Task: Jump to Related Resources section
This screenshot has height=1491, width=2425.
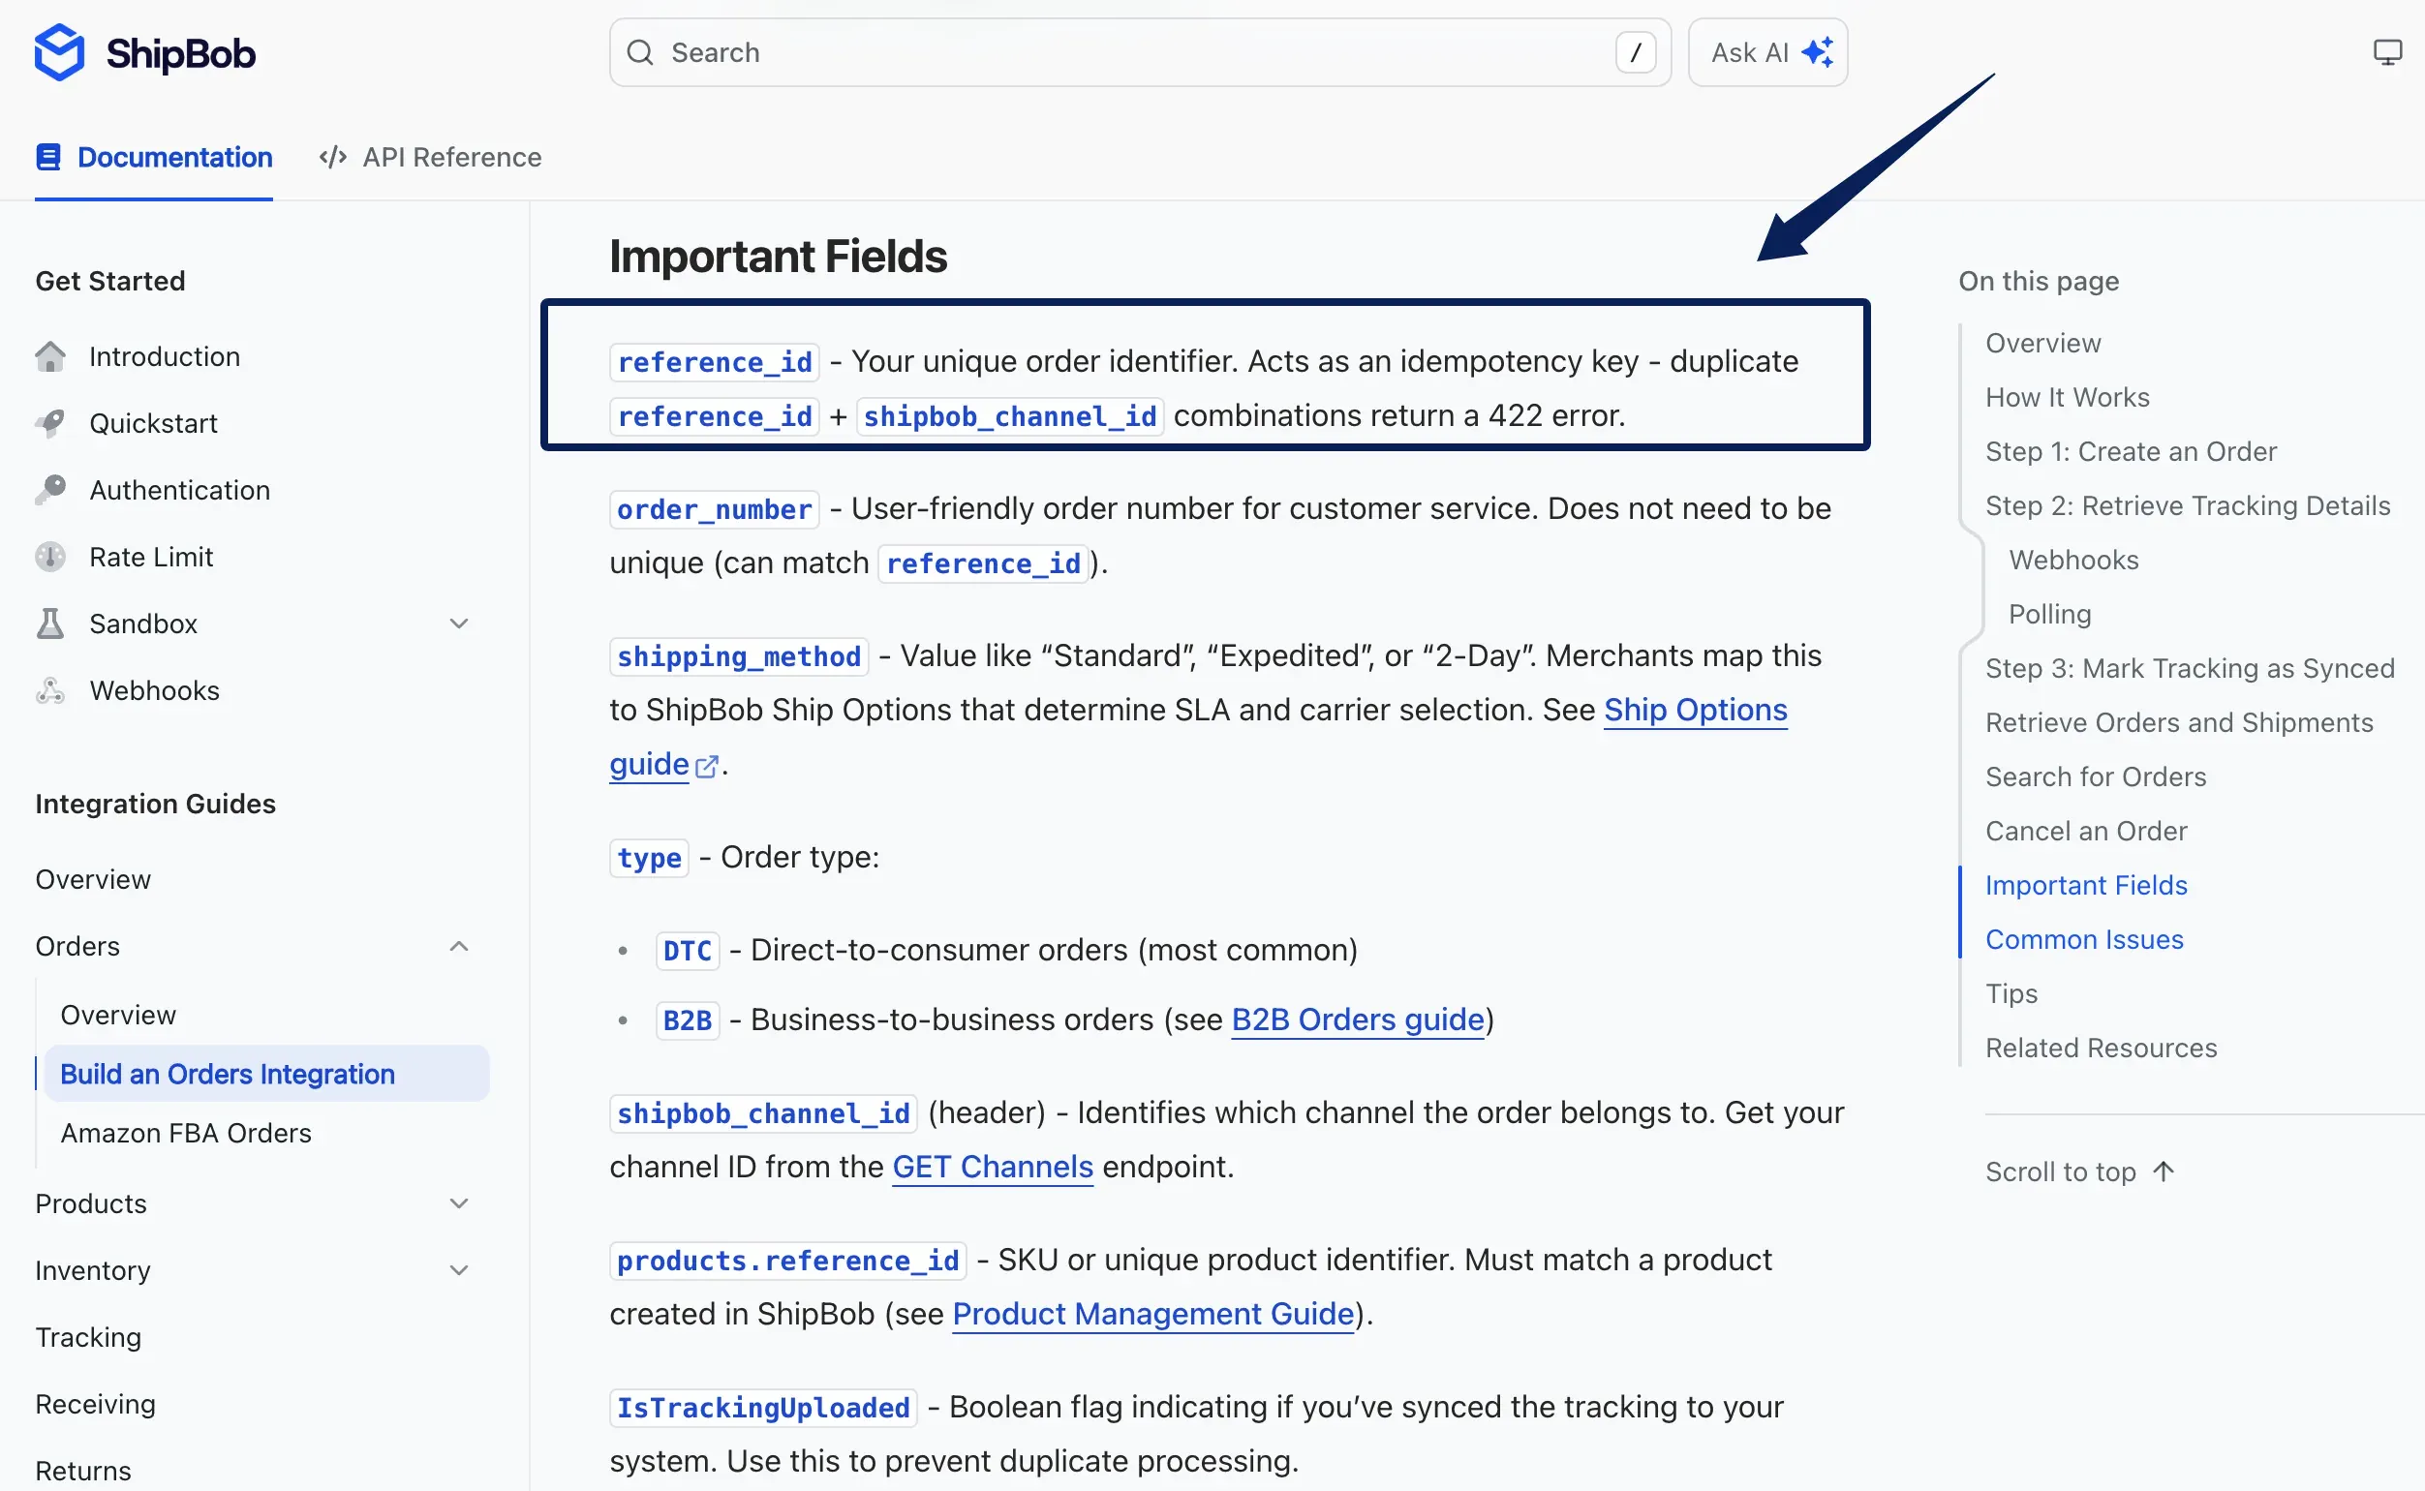Action: (2102, 1048)
